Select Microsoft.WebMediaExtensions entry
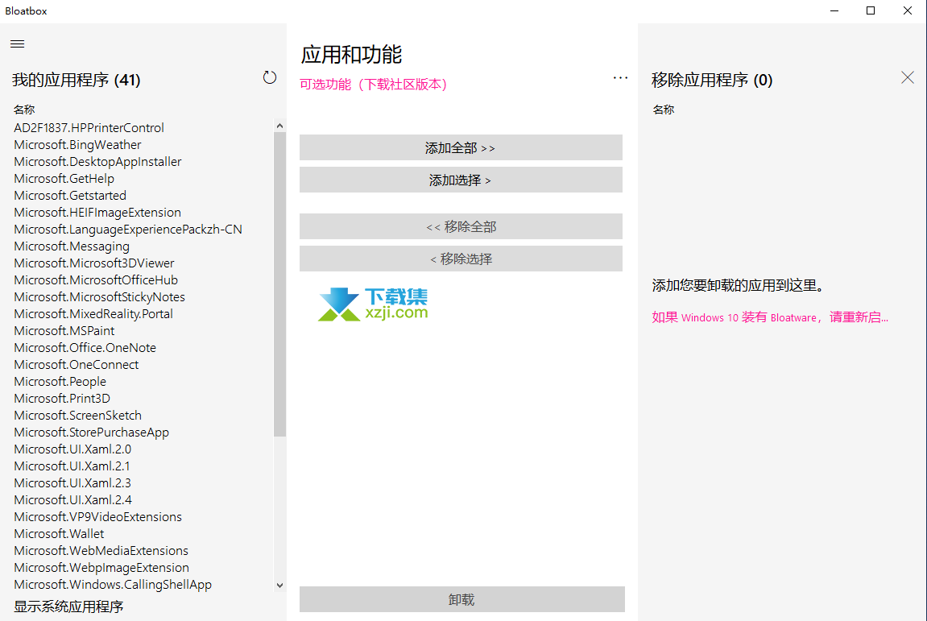The width and height of the screenshot is (927, 621). click(x=101, y=551)
